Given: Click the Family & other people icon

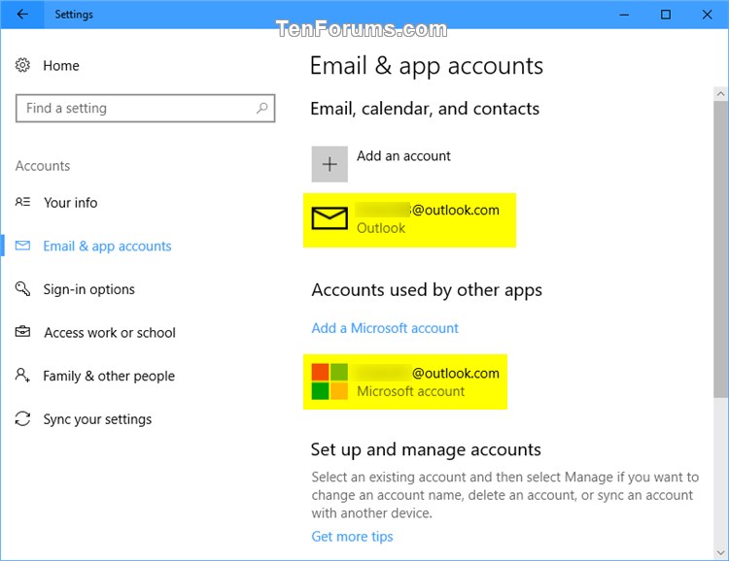Looking at the screenshot, I should (x=22, y=376).
